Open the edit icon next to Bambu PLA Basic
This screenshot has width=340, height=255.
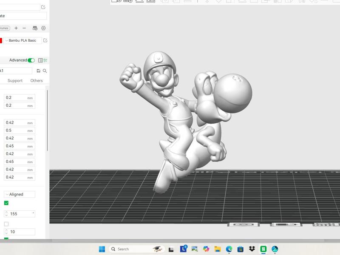(45, 40)
